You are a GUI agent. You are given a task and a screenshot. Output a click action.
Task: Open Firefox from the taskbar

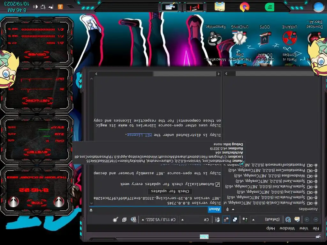point(244,7)
